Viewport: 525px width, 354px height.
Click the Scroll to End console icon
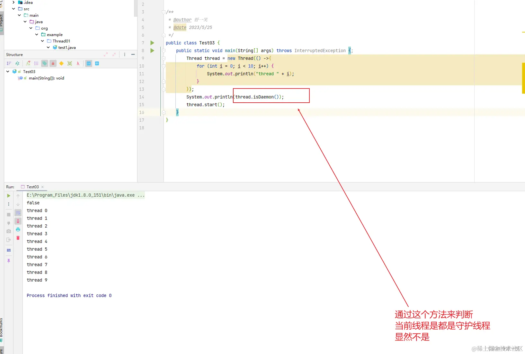18,221
